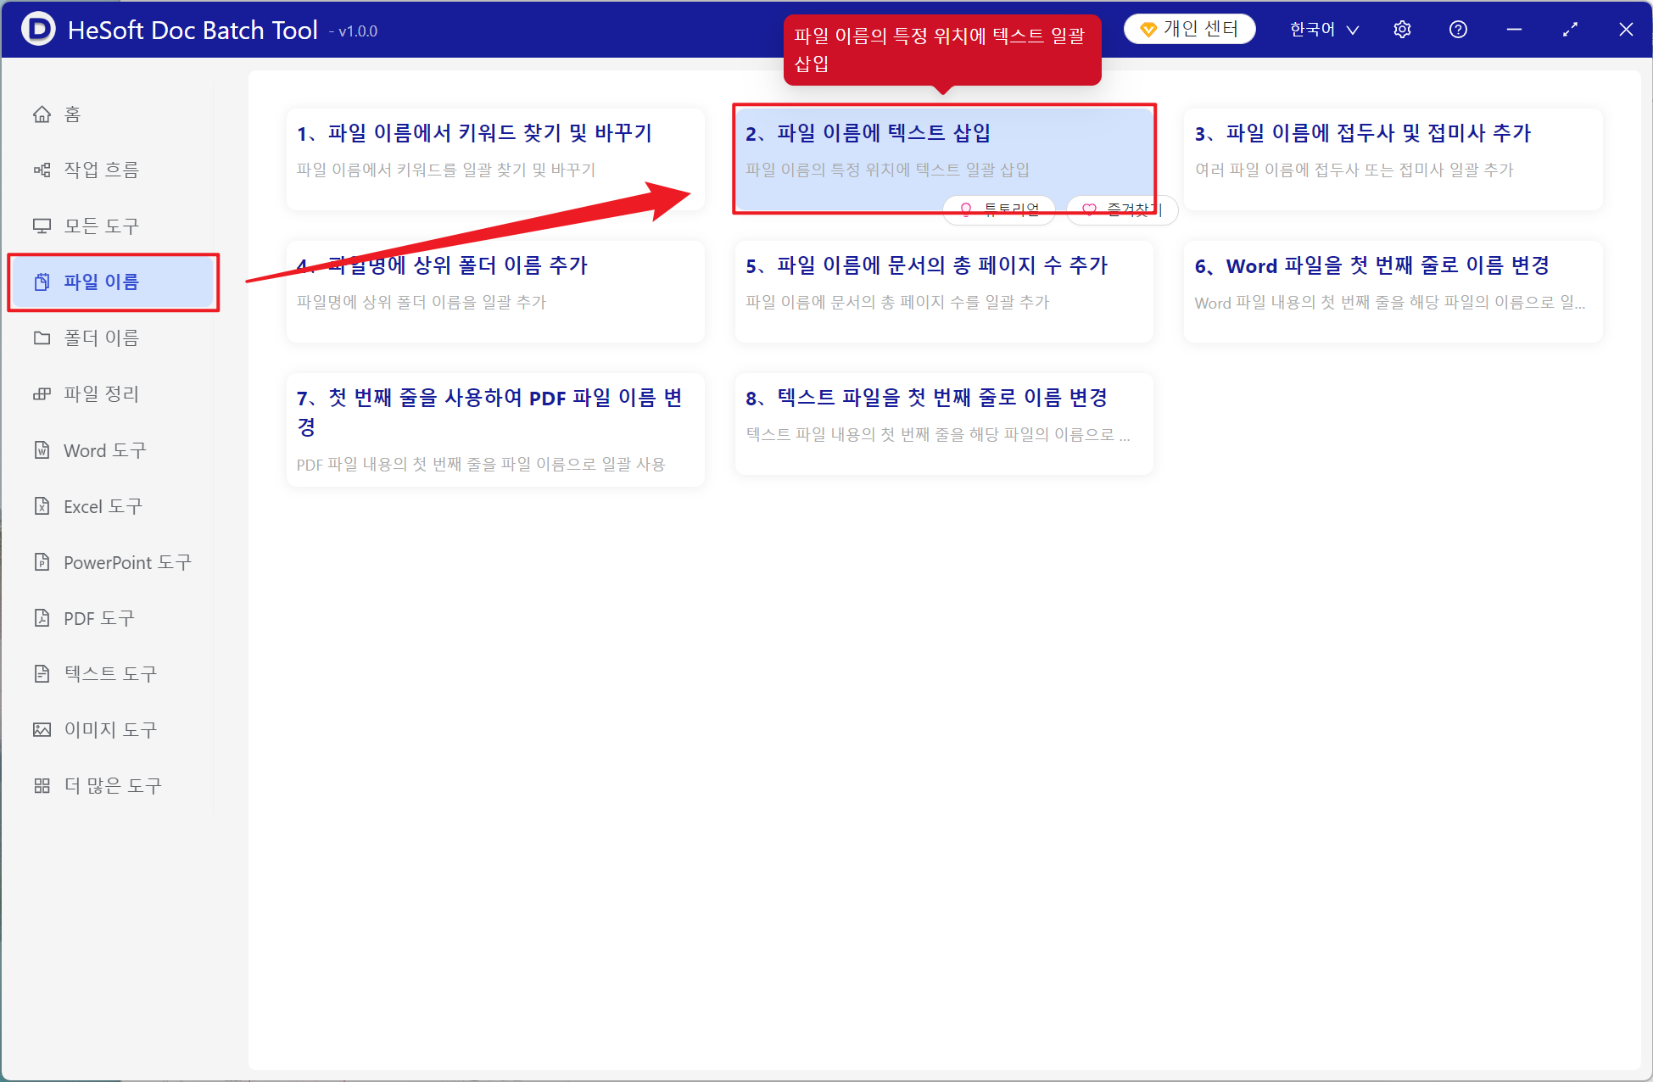Viewport: 1653px width, 1082px height.
Task: Click the Word 도구 document icon
Action: pyautogui.click(x=42, y=449)
